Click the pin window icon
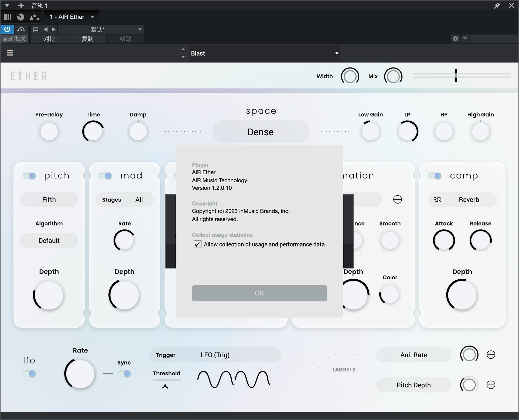This screenshot has width=519, height=420. 497,6
